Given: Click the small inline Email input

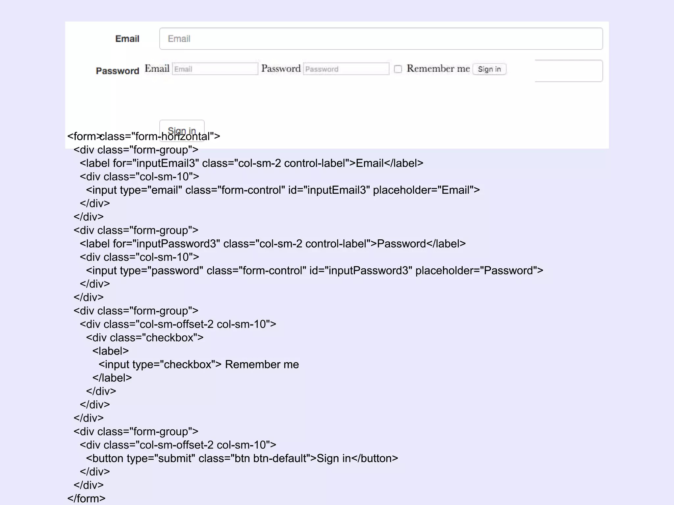Looking at the screenshot, I should [x=215, y=69].
